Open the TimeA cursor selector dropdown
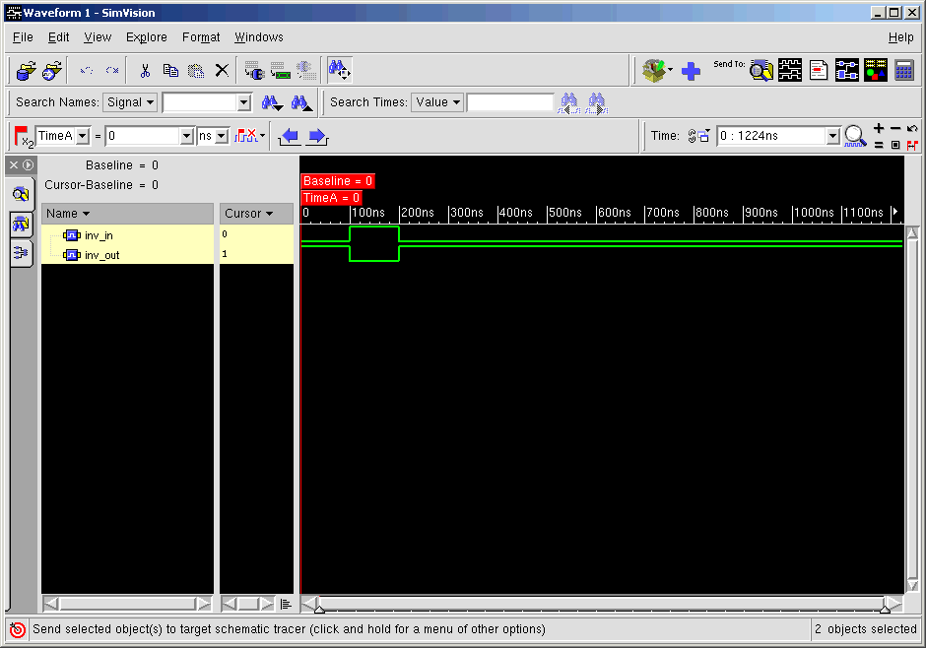926x648 pixels. click(x=83, y=136)
